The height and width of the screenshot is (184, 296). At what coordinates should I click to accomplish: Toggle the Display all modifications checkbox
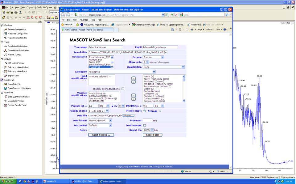click(123, 89)
